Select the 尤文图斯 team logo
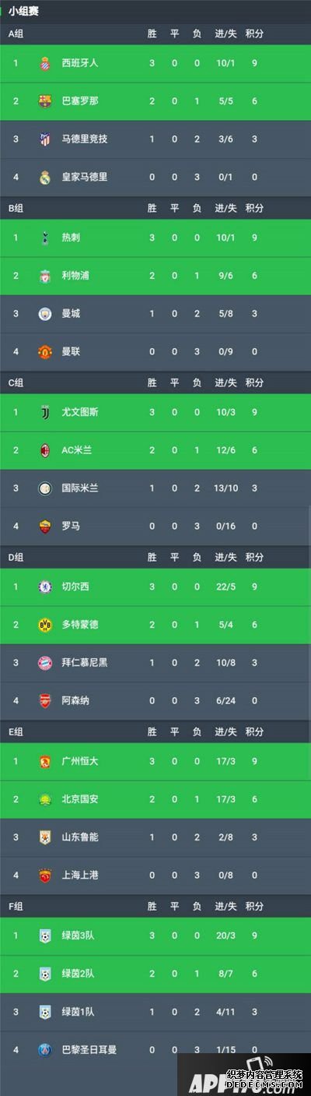Image resolution: width=311 pixels, height=1096 pixels. tap(45, 412)
